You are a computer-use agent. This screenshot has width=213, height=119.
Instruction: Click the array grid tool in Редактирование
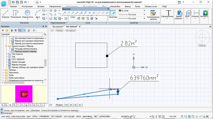pos(60,19)
